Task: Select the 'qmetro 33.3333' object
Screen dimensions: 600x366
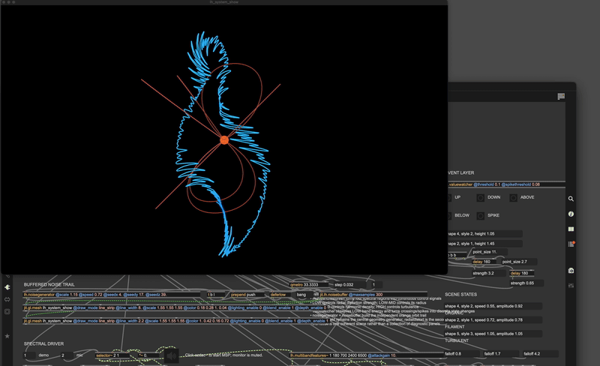Action: 309,285
